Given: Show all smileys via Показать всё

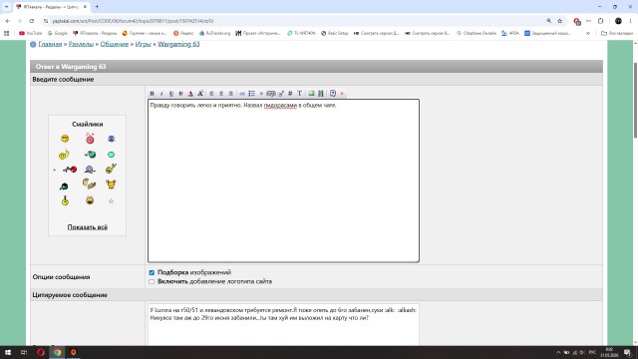Looking at the screenshot, I should (x=88, y=227).
